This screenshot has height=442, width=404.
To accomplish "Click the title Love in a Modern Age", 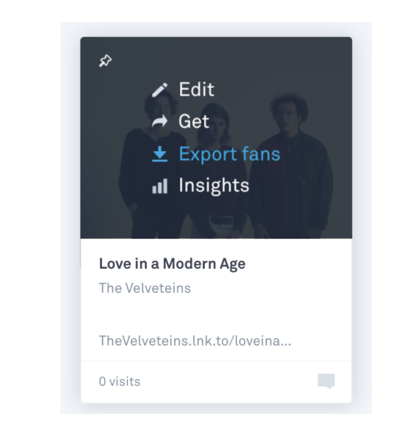I will (x=172, y=264).
